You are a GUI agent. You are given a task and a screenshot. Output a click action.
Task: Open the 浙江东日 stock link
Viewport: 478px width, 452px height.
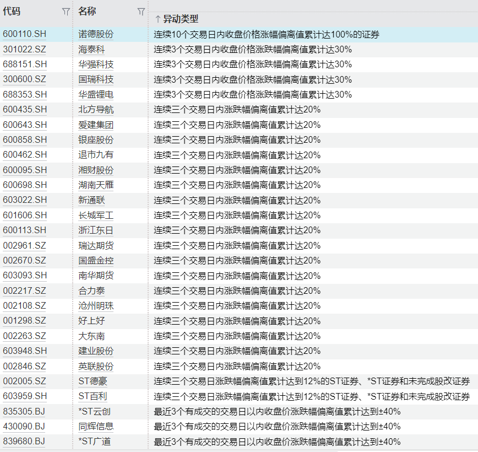[96, 230]
